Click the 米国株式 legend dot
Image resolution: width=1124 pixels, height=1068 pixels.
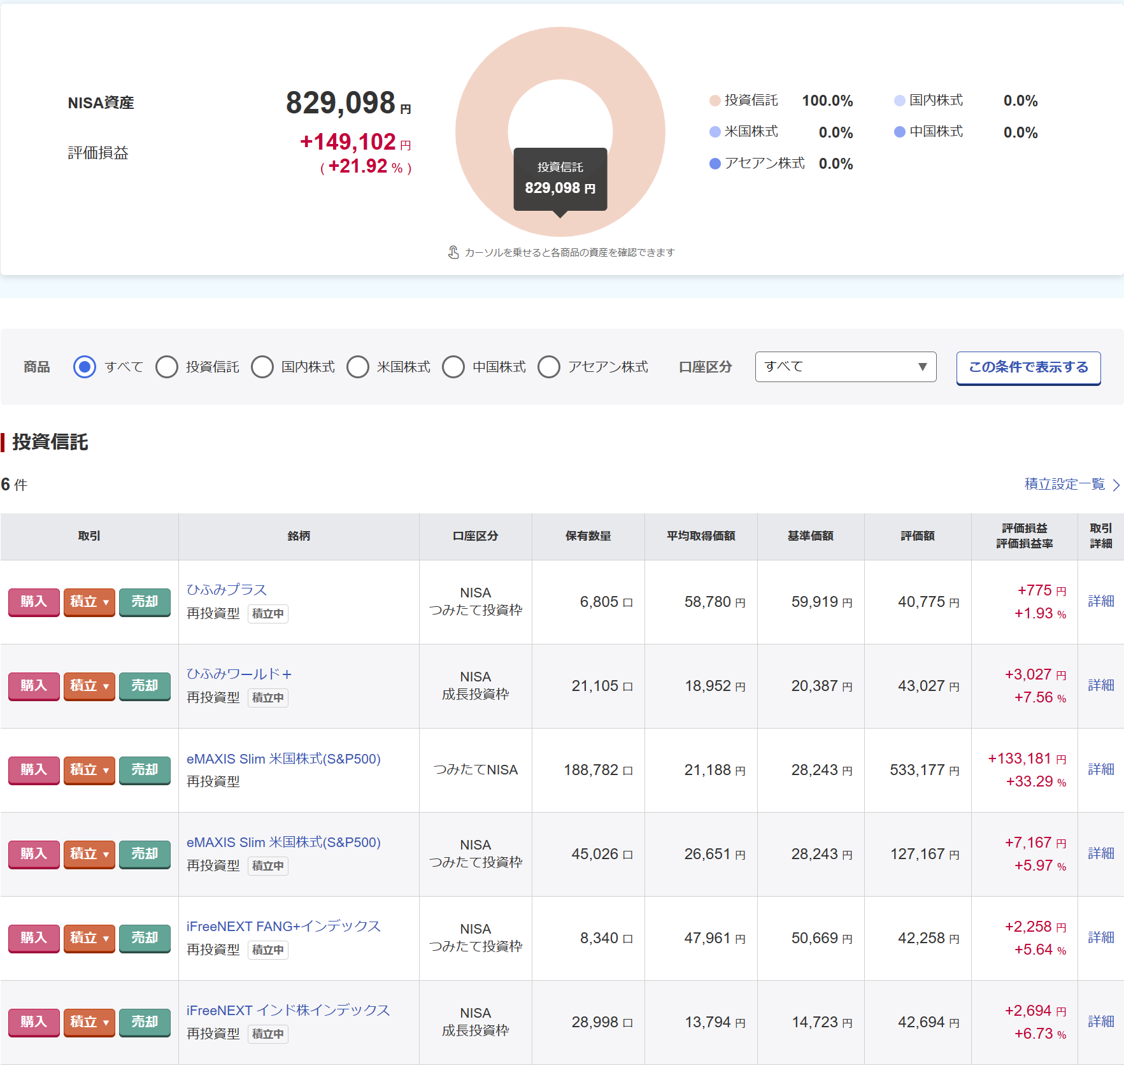pyautogui.click(x=715, y=132)
